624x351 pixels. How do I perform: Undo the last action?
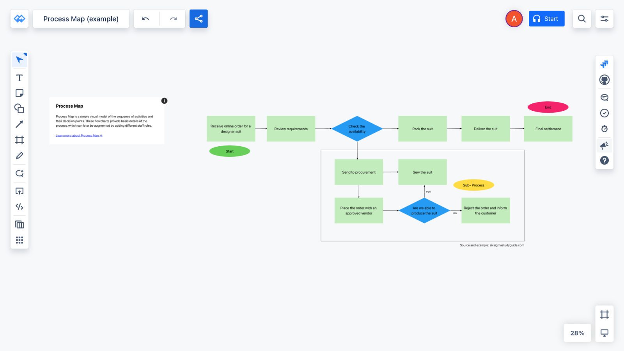point(146,18)
